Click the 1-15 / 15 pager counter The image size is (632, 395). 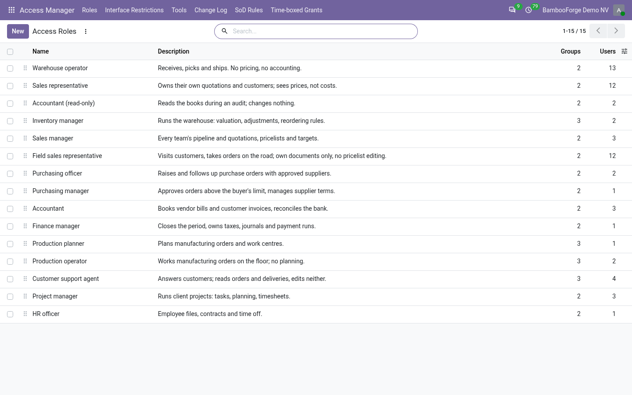click(x=574, y=31)
